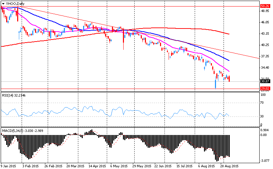
Task: Click the 28 Aug 2015 date label
Action: [x=229, y=166]
